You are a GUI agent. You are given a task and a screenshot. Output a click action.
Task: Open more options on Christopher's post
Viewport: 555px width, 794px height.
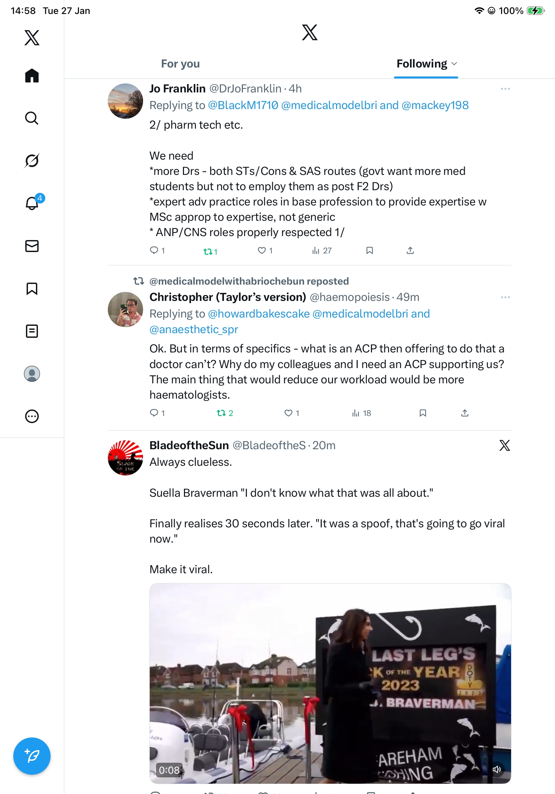(x=505, y=297)
